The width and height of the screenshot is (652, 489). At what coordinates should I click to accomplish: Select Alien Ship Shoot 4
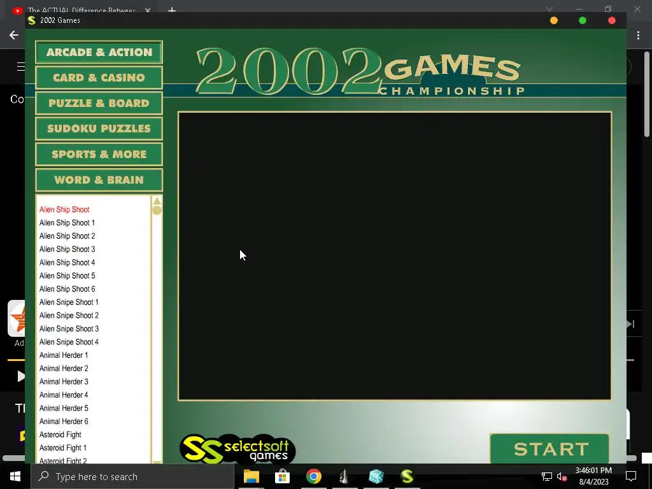pyautogui.click(x=67, y=263)
